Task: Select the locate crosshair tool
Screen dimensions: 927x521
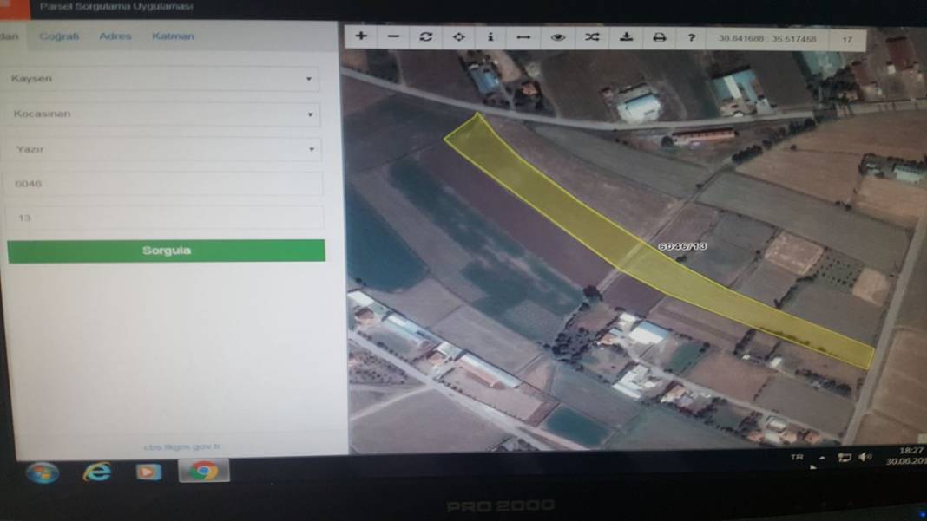Action: pyautogui.click(x=458, y=37)
